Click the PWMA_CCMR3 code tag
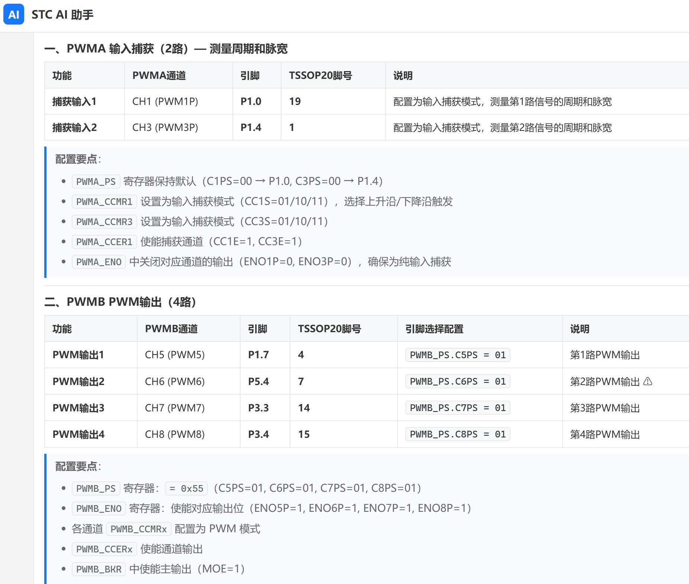 pyautogui.click(x=104, y=222)
